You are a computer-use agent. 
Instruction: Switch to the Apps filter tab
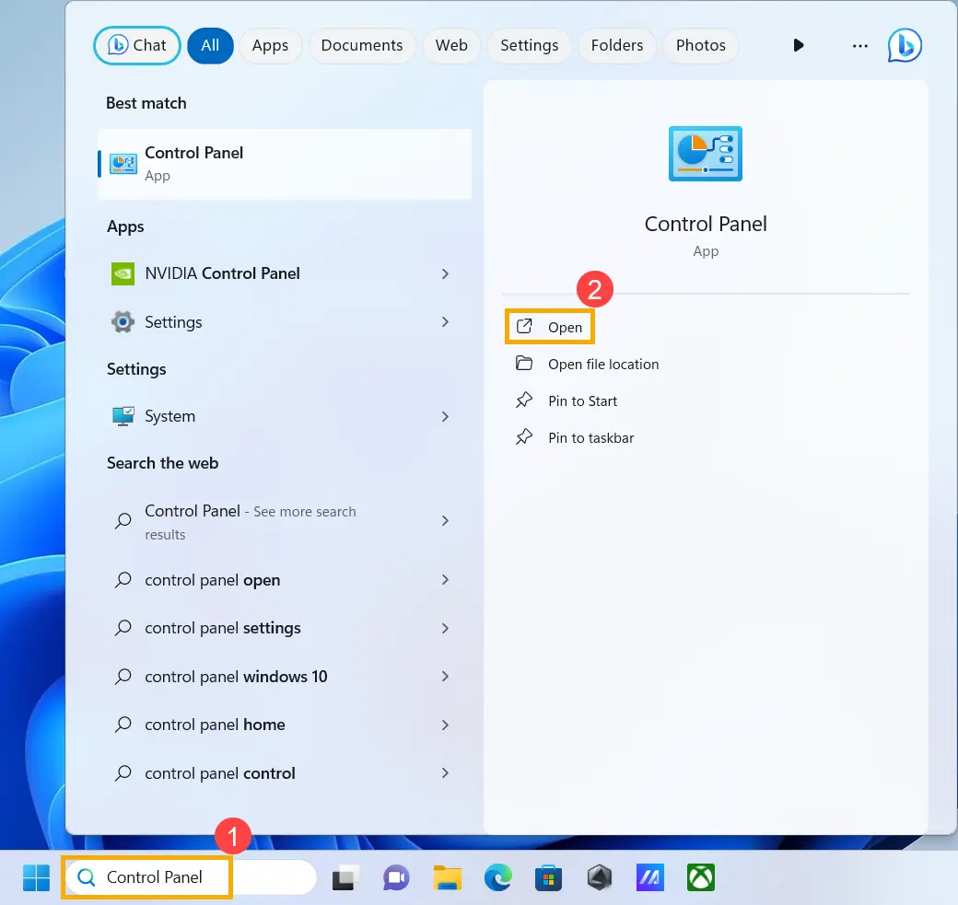tap(270, 45)
